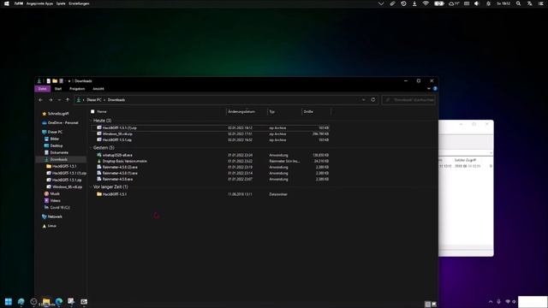Open the Freigeben ribbon tab
548x308 pixels.
coord(77,89)
